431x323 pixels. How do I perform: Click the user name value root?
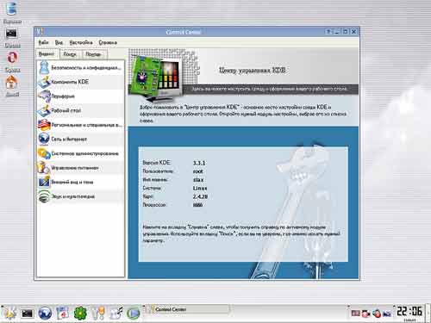tap(198, 171)
